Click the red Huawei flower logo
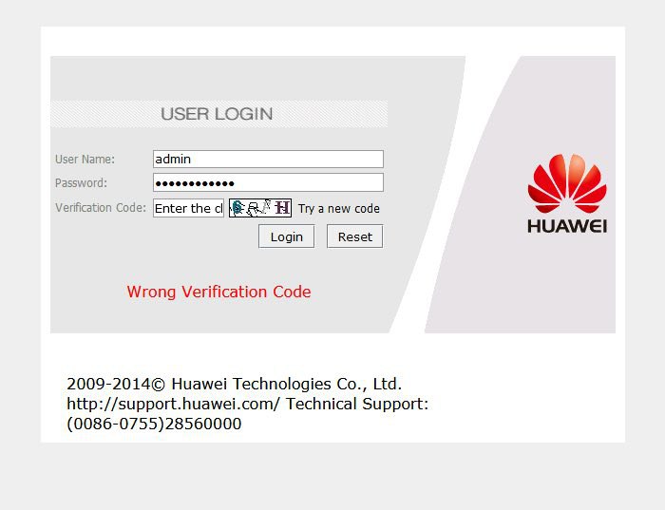 (x=567, y=183)
